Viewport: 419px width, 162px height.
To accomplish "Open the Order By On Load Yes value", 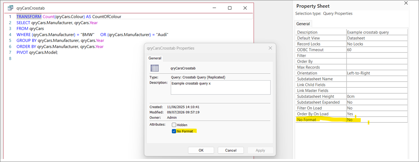I will coord(377,114).
